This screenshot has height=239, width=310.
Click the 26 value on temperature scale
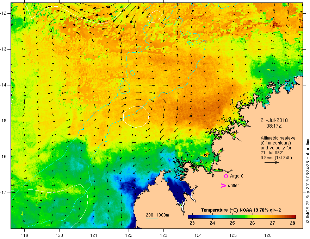(x=252, y=223)
